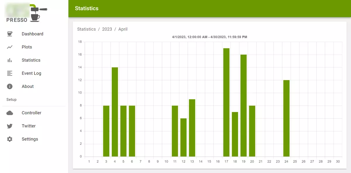
Task: Click the tallest bar for day 17
Action: pos(226,102)
